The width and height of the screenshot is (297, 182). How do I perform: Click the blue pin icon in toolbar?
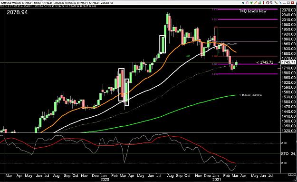[x=280, y=3]
